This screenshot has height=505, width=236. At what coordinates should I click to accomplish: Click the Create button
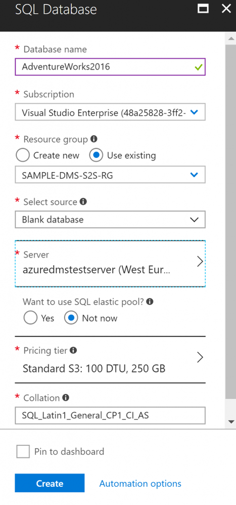click(x=50, y=483)
